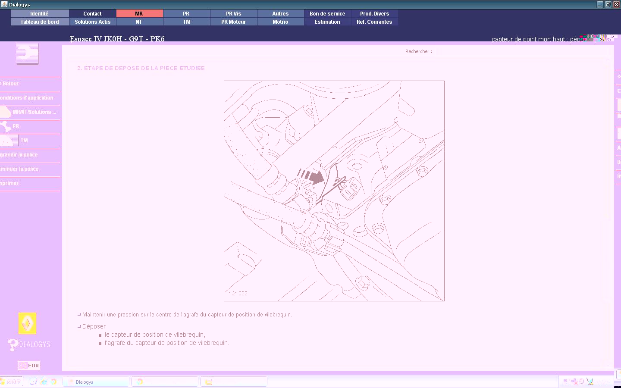621x388 pixels.
Task: Open Dialogys help question mark icon
Action: click(x=13, y=345)
